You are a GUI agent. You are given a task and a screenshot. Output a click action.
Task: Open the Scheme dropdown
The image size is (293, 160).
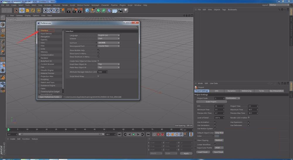(109, 38)
